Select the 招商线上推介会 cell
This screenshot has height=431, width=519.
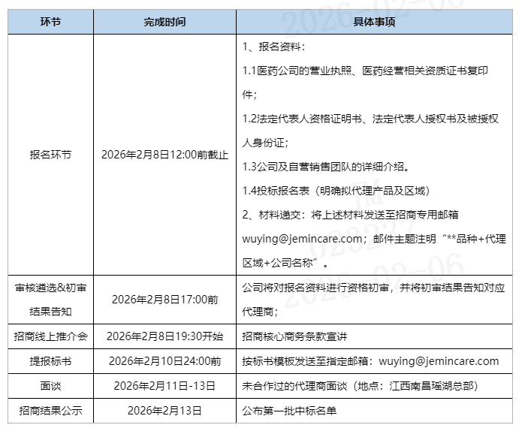point(50,336)
